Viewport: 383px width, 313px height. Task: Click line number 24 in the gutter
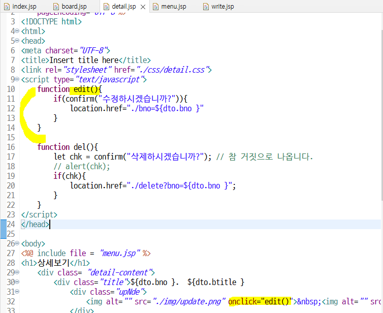(x=11, y=224)
